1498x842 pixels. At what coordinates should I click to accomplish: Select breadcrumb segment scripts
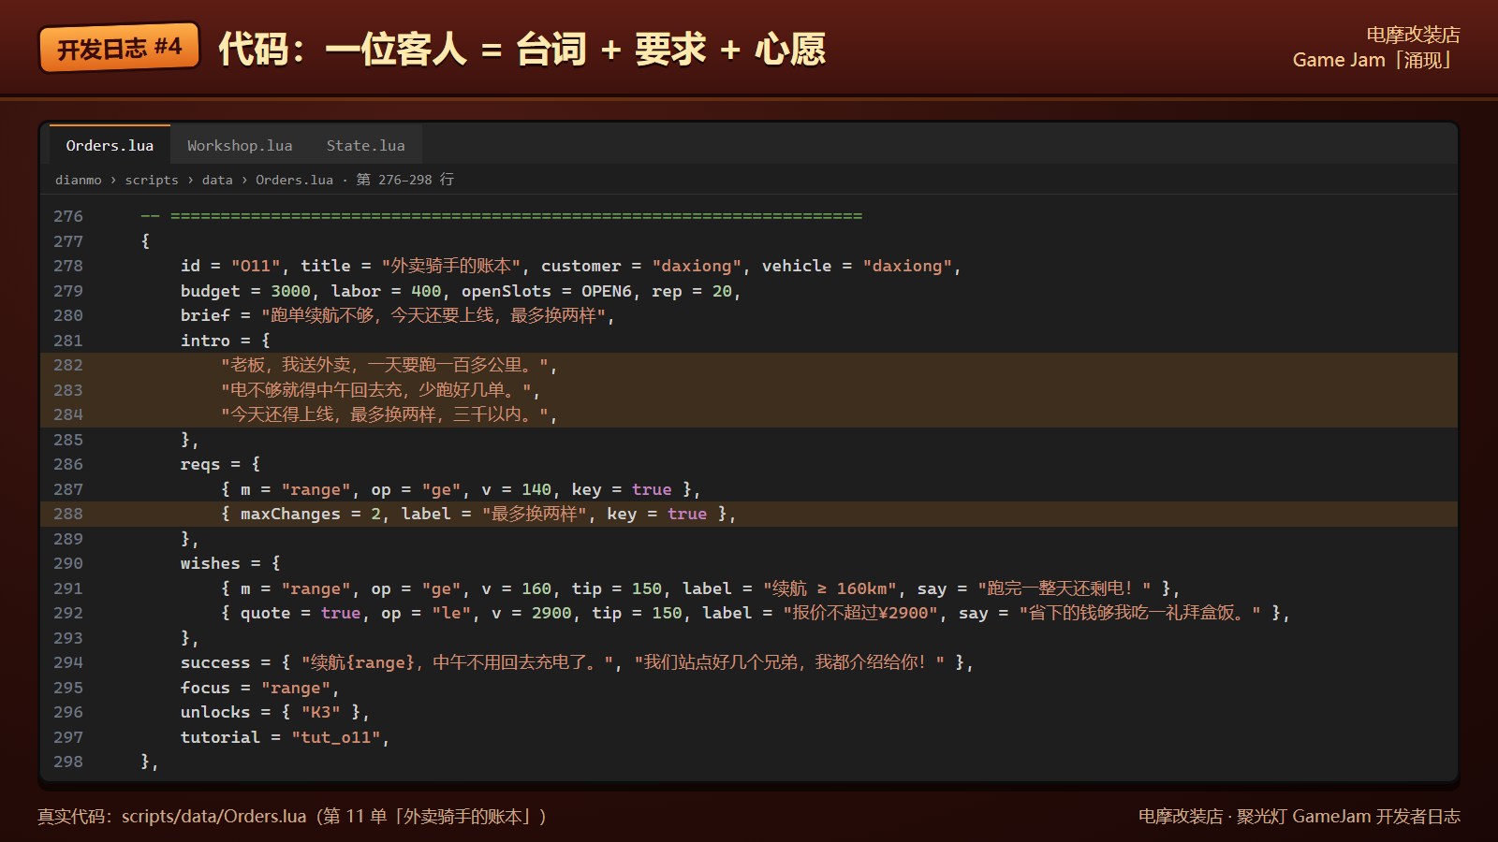152,180
